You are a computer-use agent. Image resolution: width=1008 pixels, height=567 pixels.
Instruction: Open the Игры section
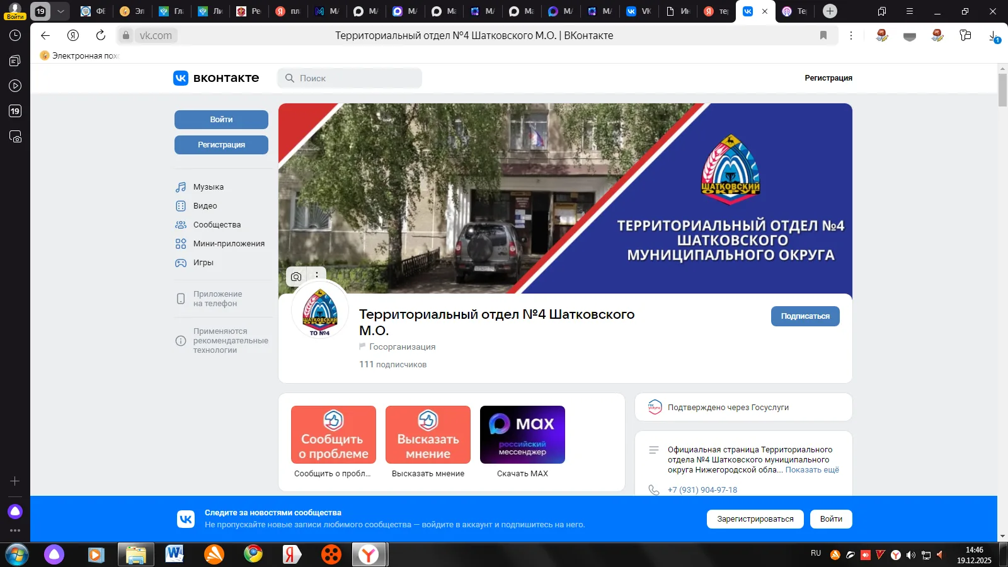pyautogui.click(x=203, y=263)
